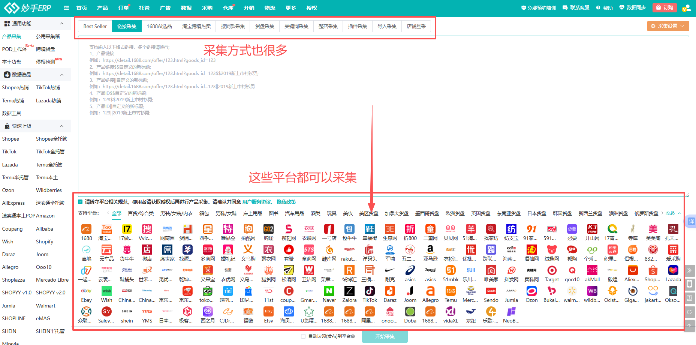Image resolution: width=696 pixels, height=345 pixels.
Task: Collapse the 通用功能 sidebar section
Action: (x=62, y=24)
